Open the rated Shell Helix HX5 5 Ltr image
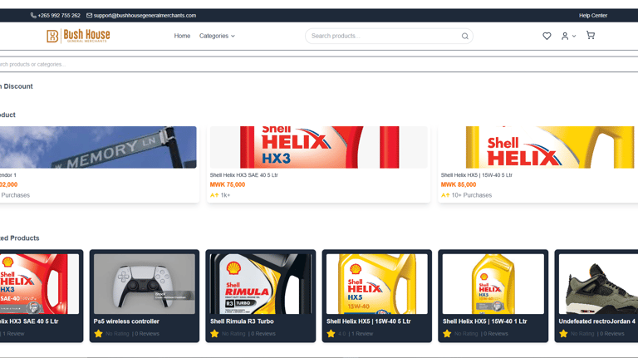 point(377,284)
